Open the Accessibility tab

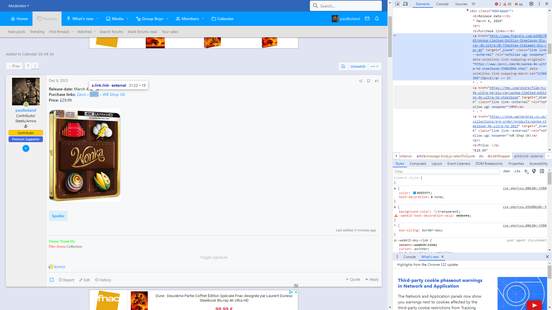(x=538, y=164)
